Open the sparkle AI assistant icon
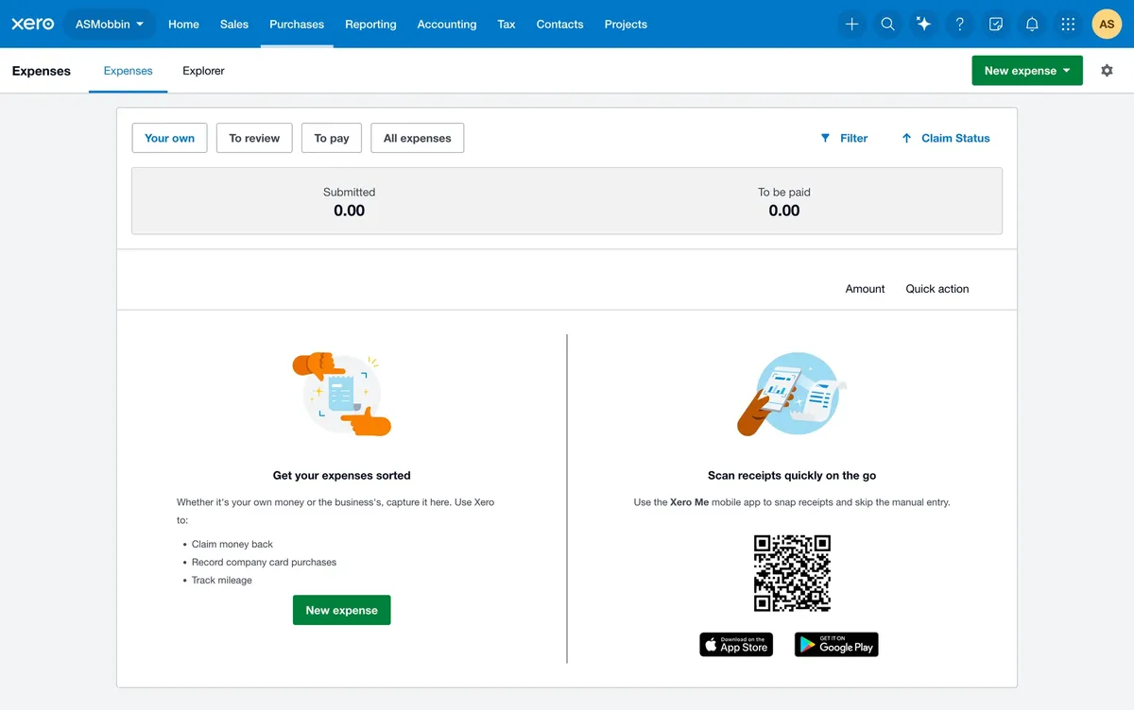1134x710 pixels. tap(923, 25)
